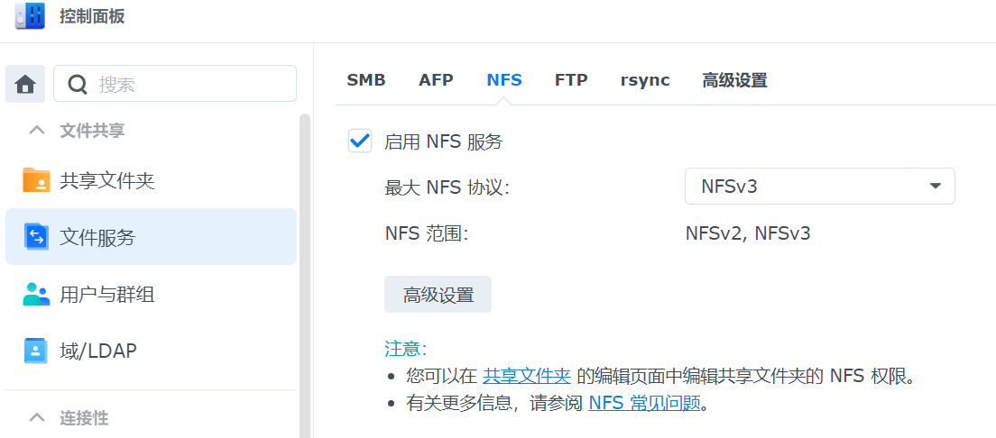
Task: Select the File Services blue icon
Action: click(36, 237)
